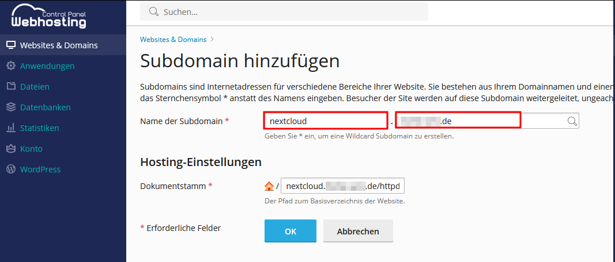Click the Webhosting Control Panel logo
Image resolution: width=615 pixels, height=262 pixels.
(x=49, y=16)
